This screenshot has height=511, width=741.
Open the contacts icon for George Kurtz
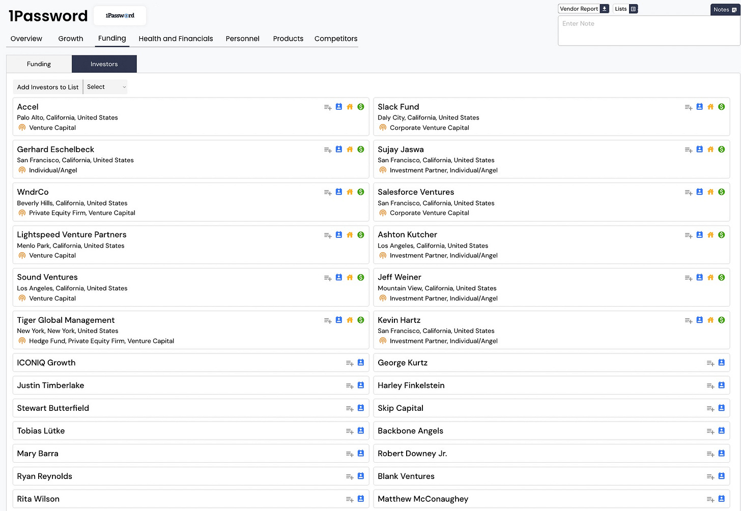click(722, 363)
